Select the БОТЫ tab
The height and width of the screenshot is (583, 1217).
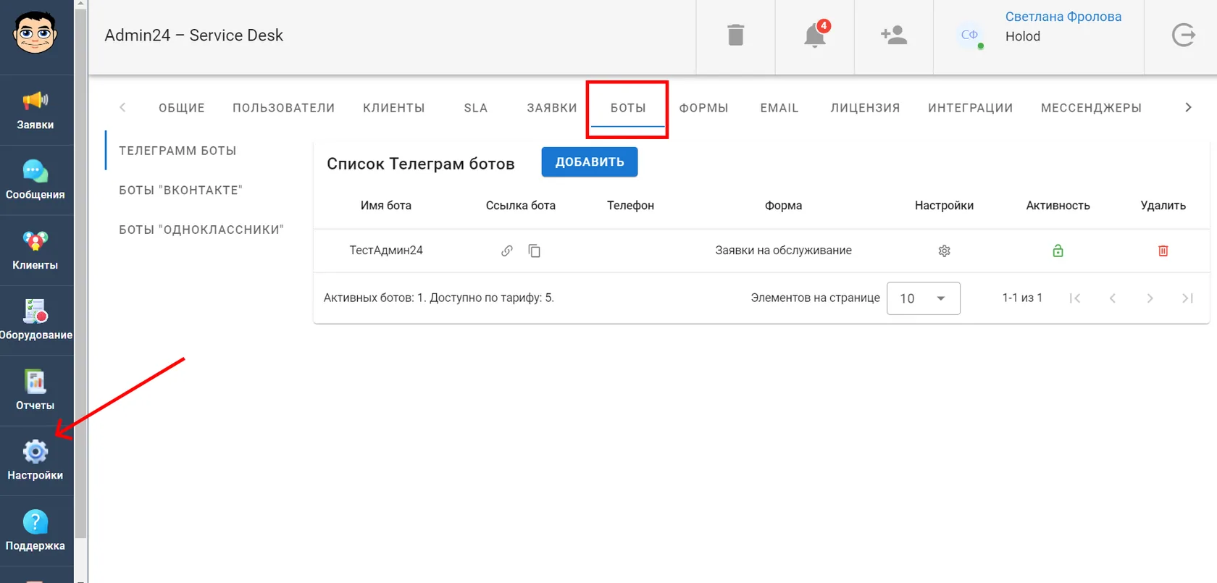(x=628, y=108)
